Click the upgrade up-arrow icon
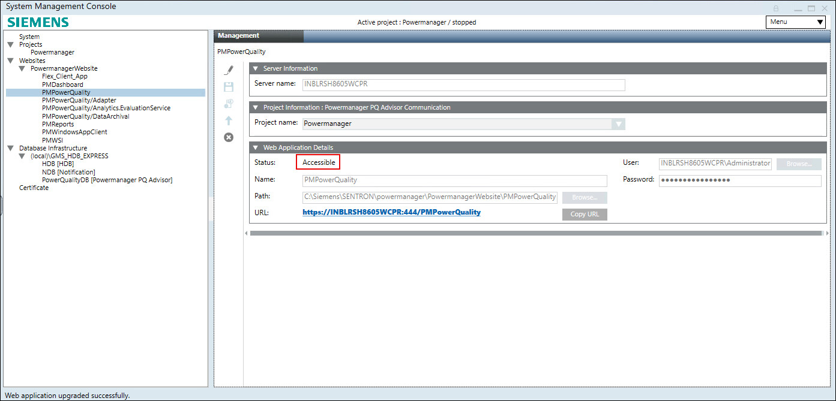 point(229,120)
